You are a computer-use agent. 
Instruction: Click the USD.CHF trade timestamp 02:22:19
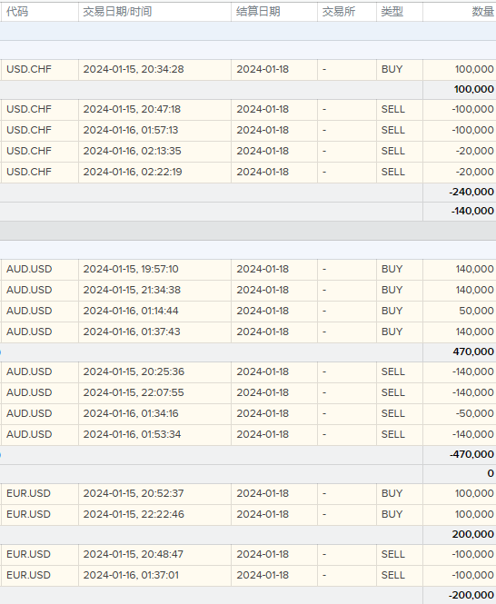click(133, 172)
